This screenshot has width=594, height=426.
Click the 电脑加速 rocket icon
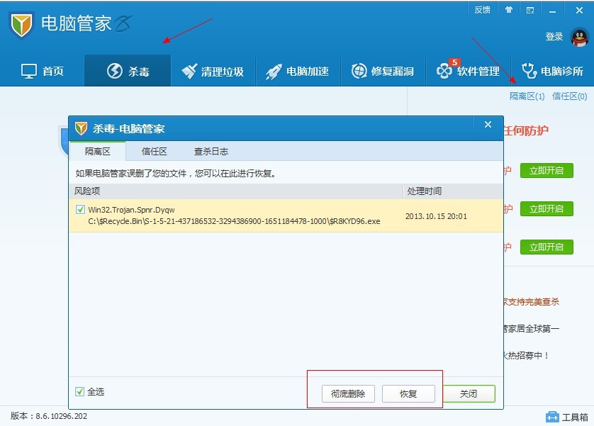point(274,72)
